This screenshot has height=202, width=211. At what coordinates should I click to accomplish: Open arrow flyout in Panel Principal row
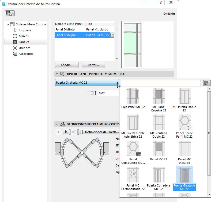coord(112,35)
